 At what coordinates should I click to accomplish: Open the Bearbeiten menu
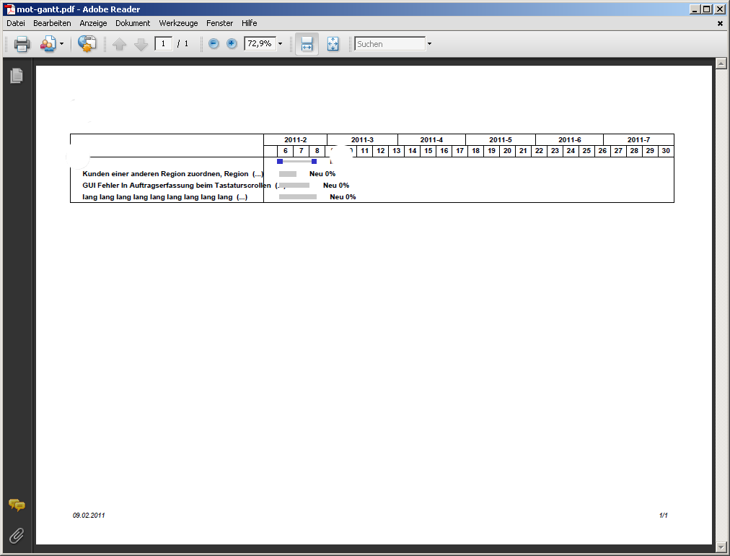click(52, 23)
